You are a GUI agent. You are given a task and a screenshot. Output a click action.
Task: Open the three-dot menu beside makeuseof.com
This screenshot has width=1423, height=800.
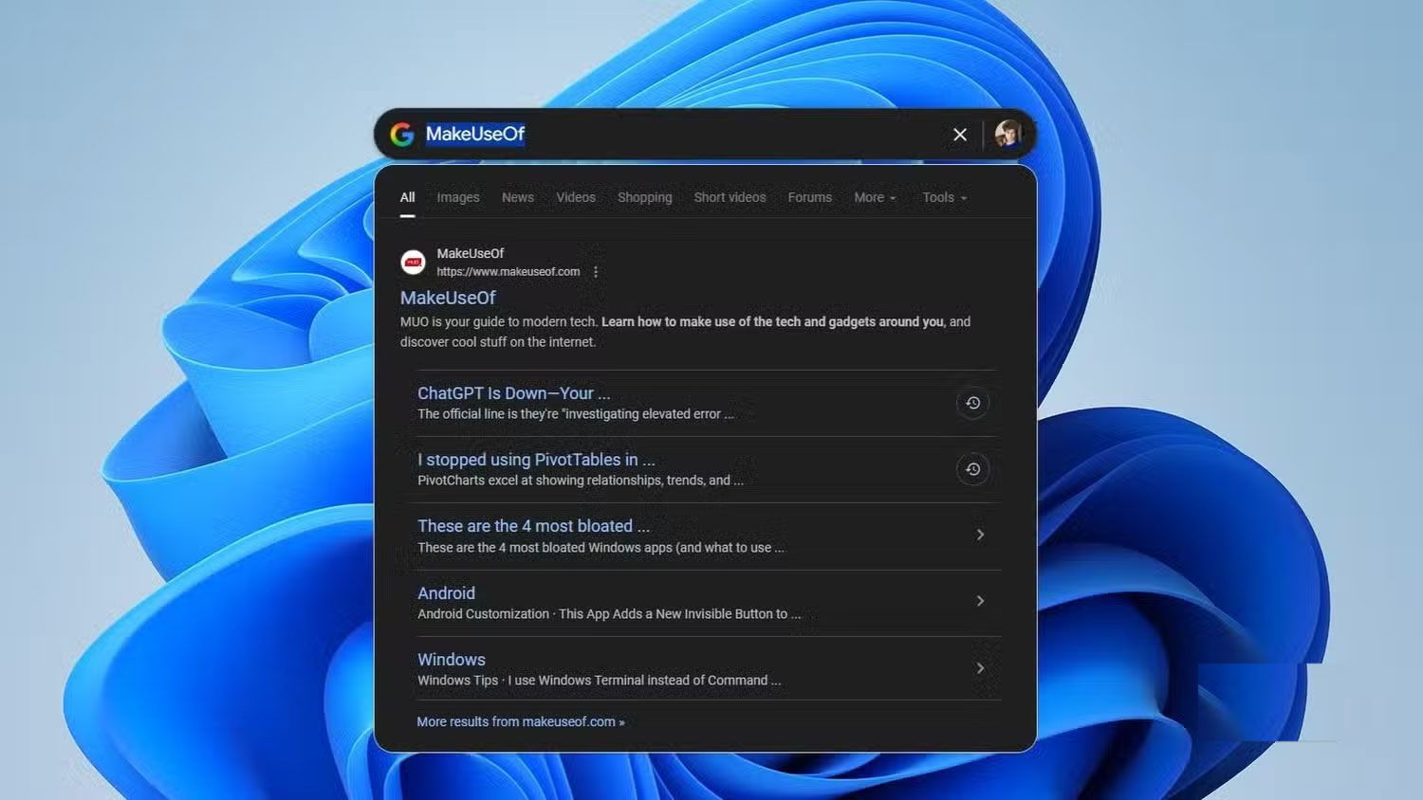pos(597,271)
